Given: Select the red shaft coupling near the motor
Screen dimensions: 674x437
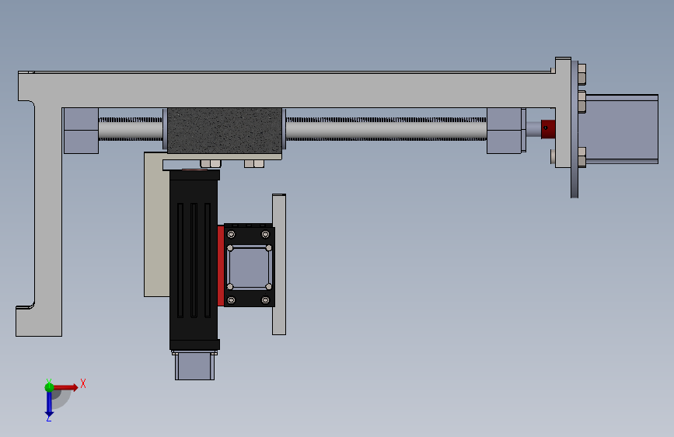Looking at the screenshot, I should (x=548, y=129).
